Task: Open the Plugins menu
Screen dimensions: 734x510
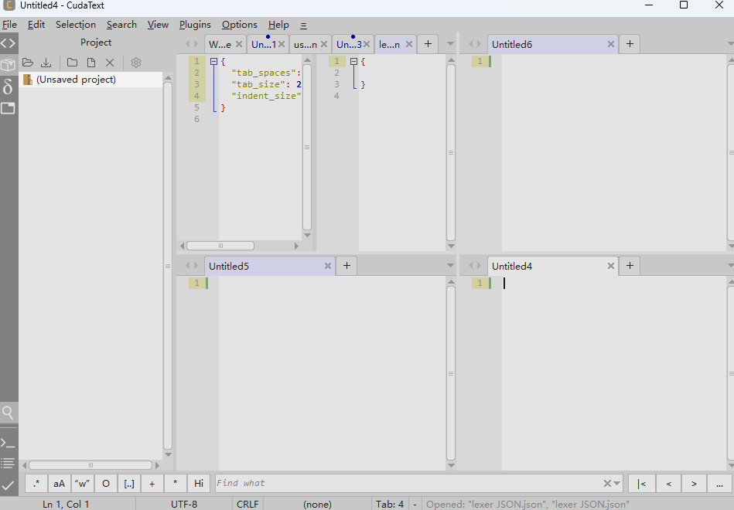Action: coord(195,25)
